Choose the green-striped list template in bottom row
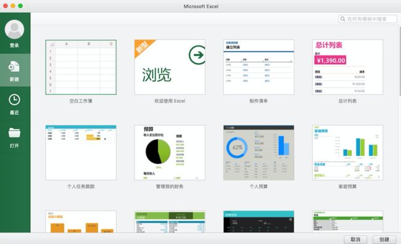The width and height of the screenshot is (401, 244). (347, 222)
